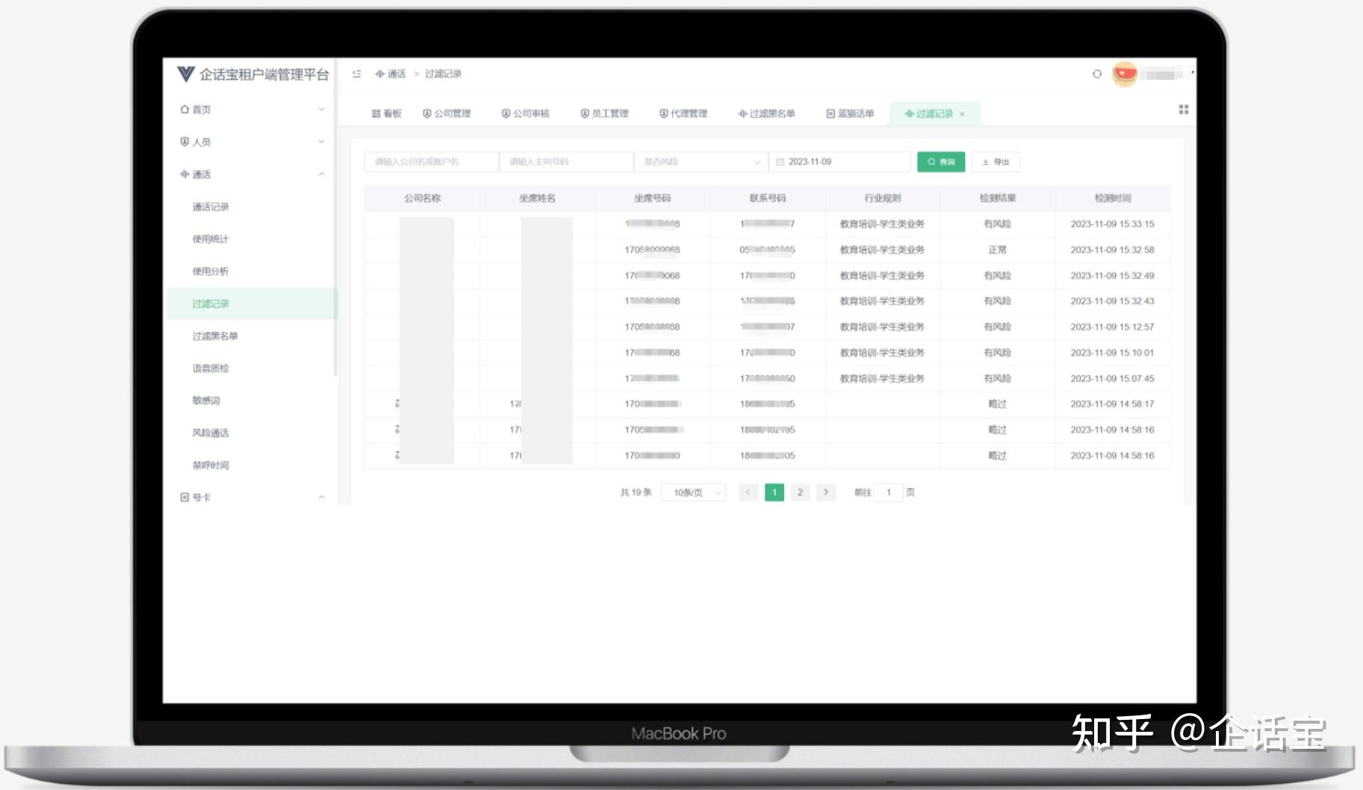Expand the 人员 sidebar menu chevron
The width and height of the screenshot is (1363, 790).
[x=321, y=142]
